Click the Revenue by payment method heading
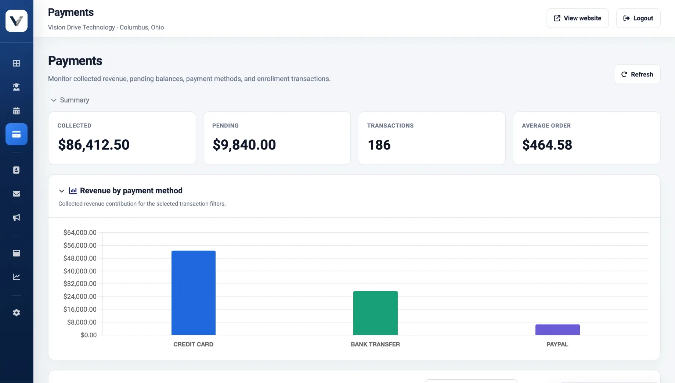 pyautogui.click(x=131, y=191)
